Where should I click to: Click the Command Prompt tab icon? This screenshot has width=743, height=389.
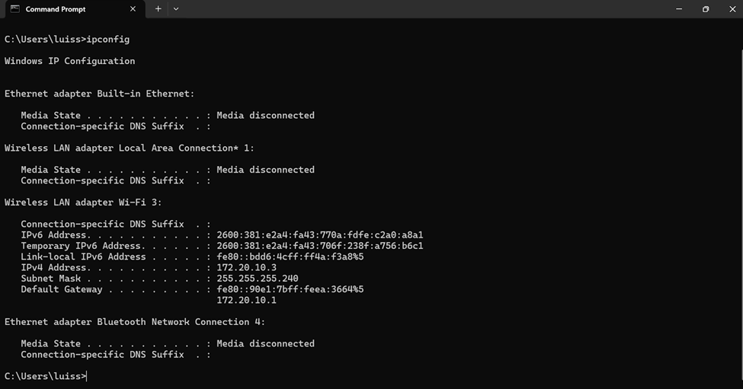(14, 9)
